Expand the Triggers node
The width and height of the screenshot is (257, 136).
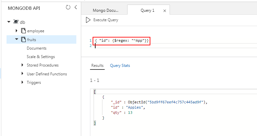pyautogui.click(x=22, y=83)
